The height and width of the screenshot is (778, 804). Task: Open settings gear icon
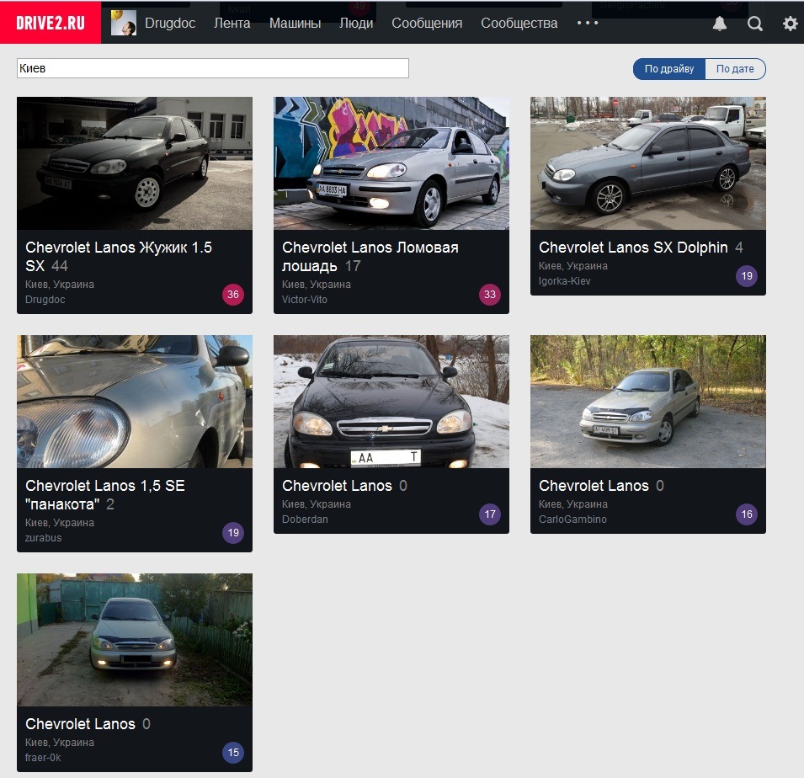791,24
